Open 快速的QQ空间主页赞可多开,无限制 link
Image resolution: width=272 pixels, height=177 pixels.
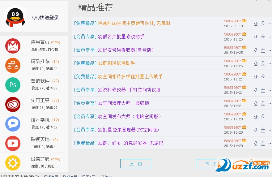pos(134,23)
